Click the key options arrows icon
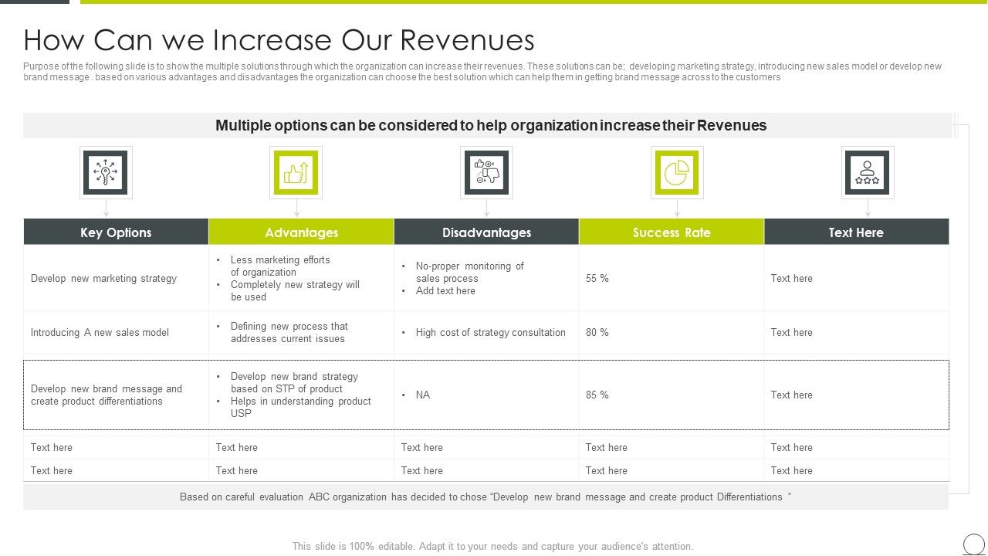 pos(106,172)
